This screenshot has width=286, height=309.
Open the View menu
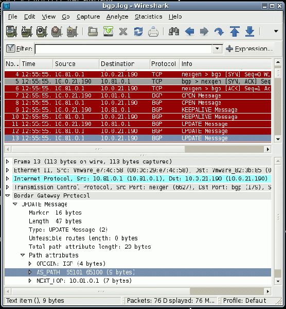click(48, 17)
